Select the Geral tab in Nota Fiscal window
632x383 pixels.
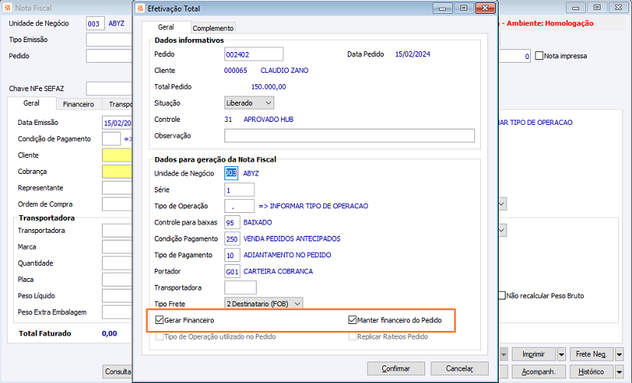pyautogui.click(x=31, y=103)
